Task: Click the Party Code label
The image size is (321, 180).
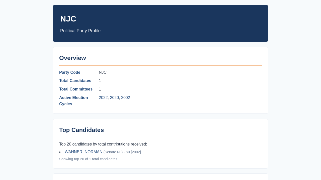Action: (x=70, y=72)
